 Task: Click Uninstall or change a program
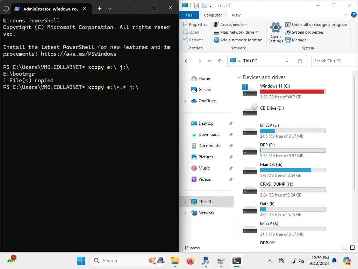316,25
